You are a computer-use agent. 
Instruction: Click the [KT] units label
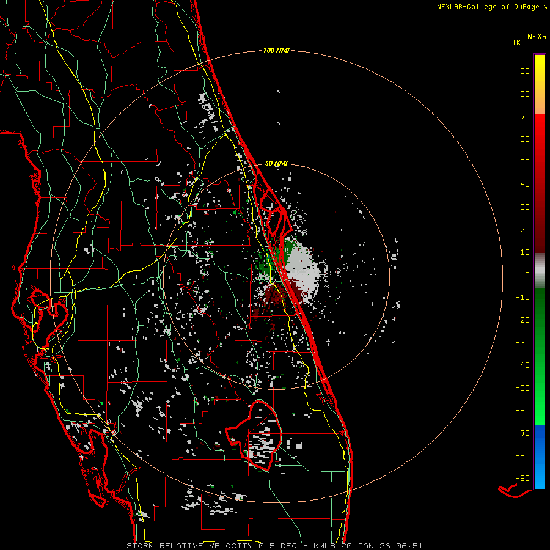pos(521,43)
